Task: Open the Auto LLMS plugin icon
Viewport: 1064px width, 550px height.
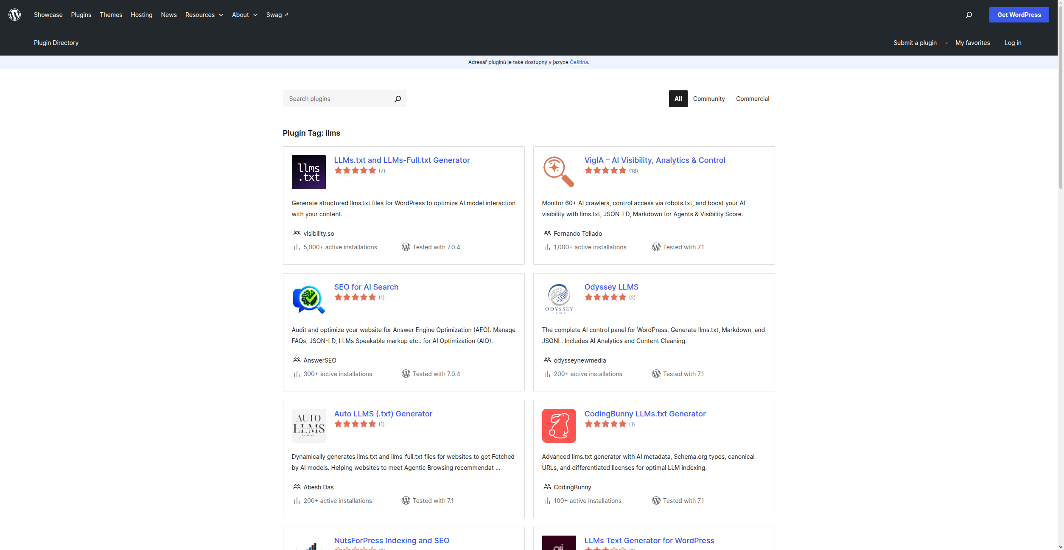Action: (308, 426)
